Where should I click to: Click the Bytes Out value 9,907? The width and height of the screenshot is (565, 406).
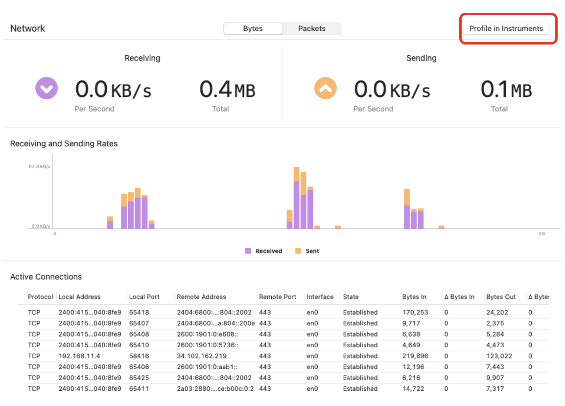tap(495, 378)
